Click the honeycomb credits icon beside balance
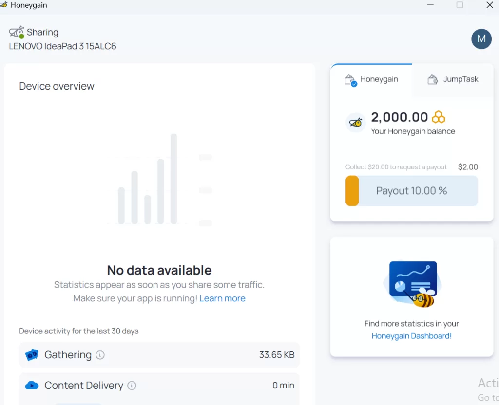The width and height of the screenshot is (499, 405). [x=438, y=117]
